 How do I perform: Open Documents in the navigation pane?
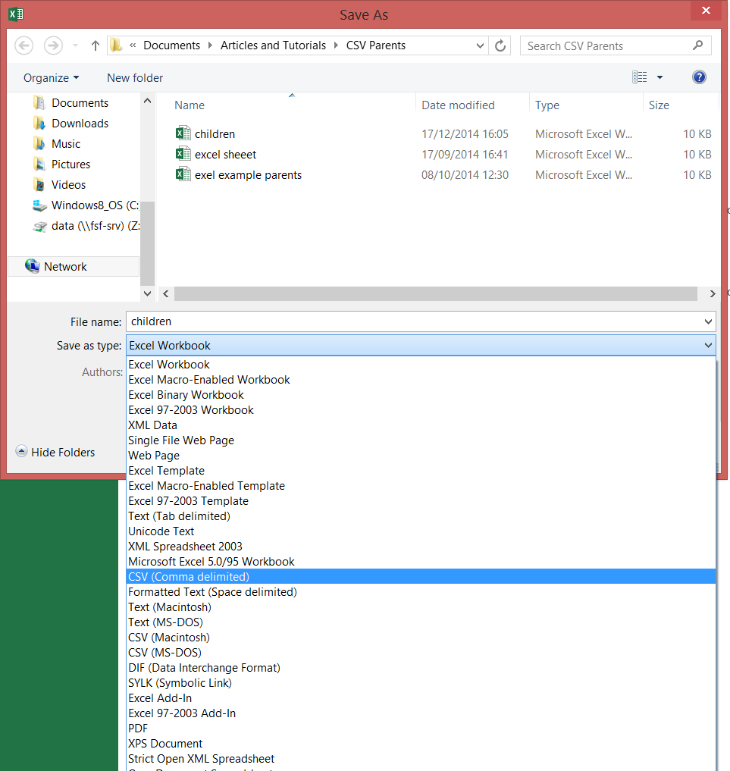click(x=80, y=103)
